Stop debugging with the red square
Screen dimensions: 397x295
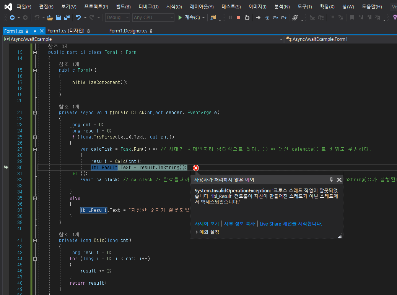coord(239,18)
